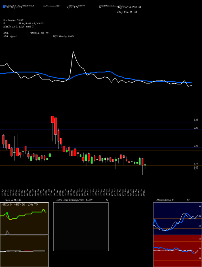The image size is (202, 267).
Task: Click the 'CL: 1.8' close price text
Action: point(72,7)
